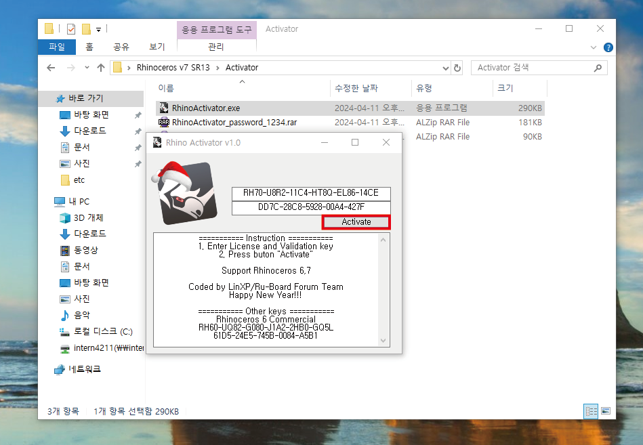
Task: Click the 90KB size cell of the third file
Action: [x=532, y=137]
